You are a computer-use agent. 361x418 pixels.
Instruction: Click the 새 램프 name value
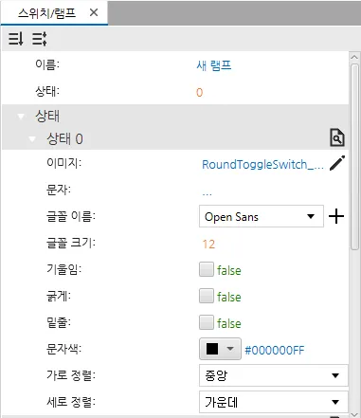(x=214, y=65)
